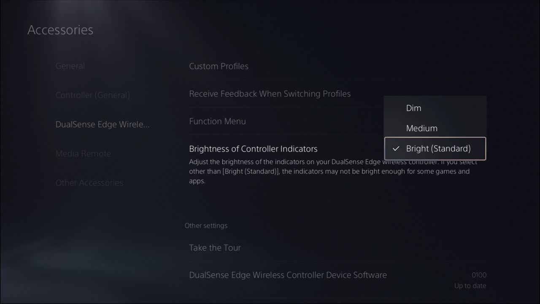Screen dimensions: 540x304
Task: Open Take the Tour
Action: 337,248
